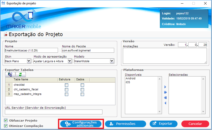Screen dimensions: 212x130
Task: Remove platform with single left arrow
Action: 165,103
